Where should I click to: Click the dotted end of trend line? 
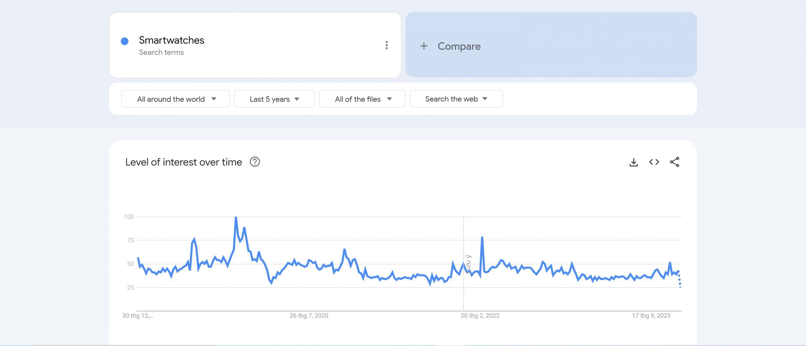(679, 281)
